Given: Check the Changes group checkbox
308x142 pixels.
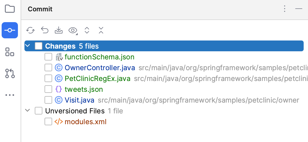Looking at the screenshot, I should point(39,46).
